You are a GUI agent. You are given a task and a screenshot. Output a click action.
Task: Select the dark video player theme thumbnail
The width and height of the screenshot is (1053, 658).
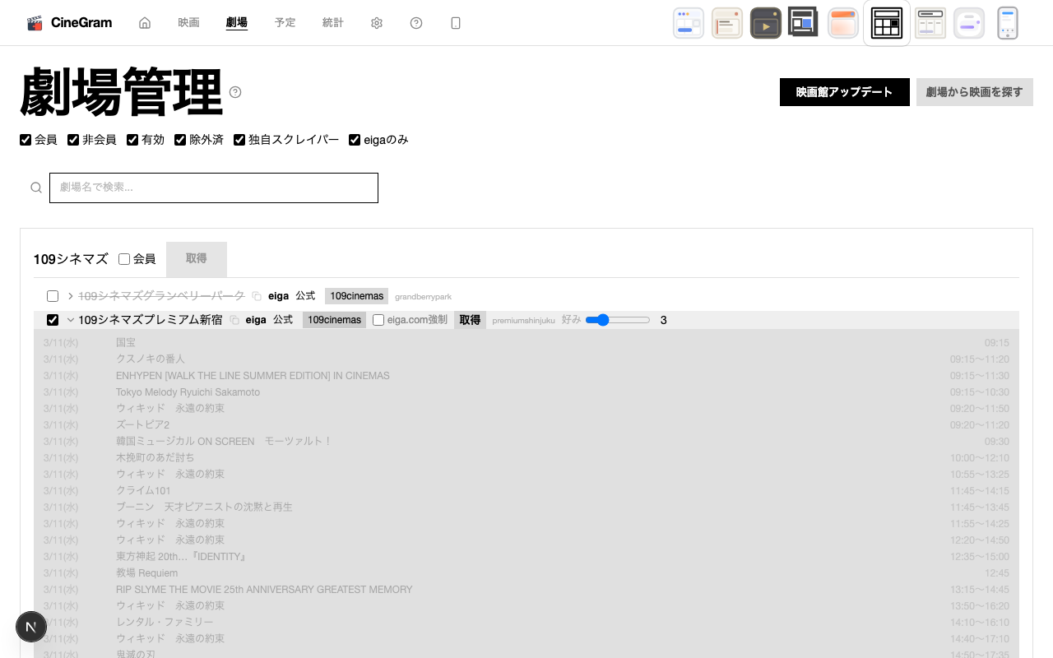[x=765, y=23]
